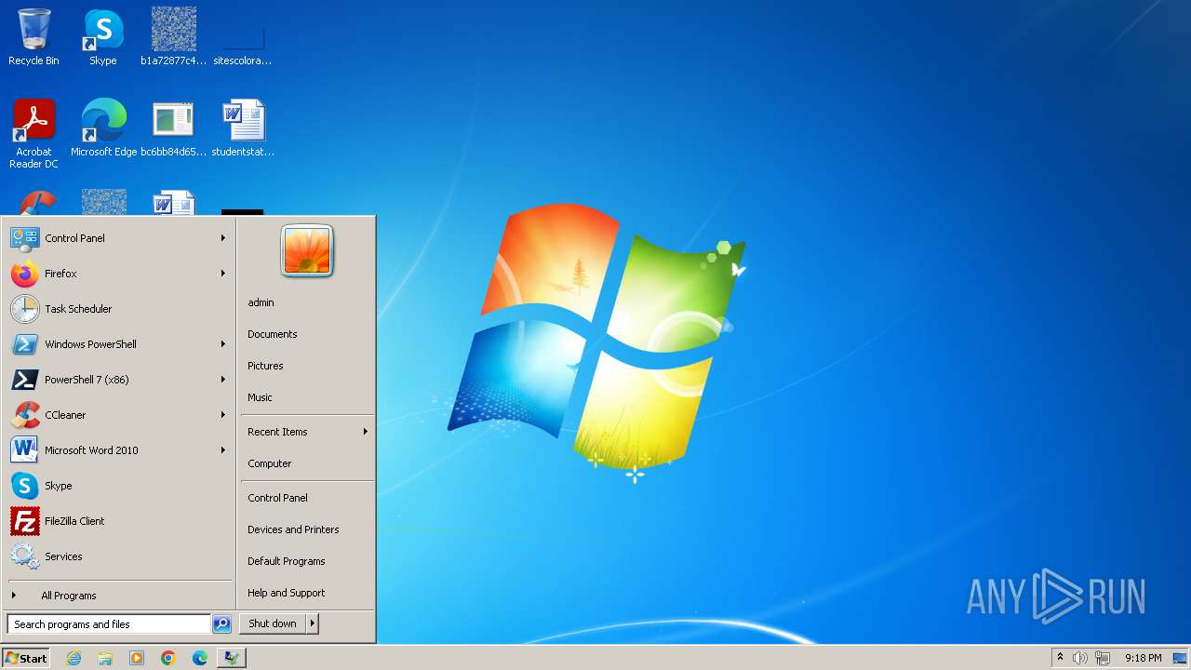Open the admin user folder
The width and height of the screenshot is (1191, 670).
[x=307, y=302]
